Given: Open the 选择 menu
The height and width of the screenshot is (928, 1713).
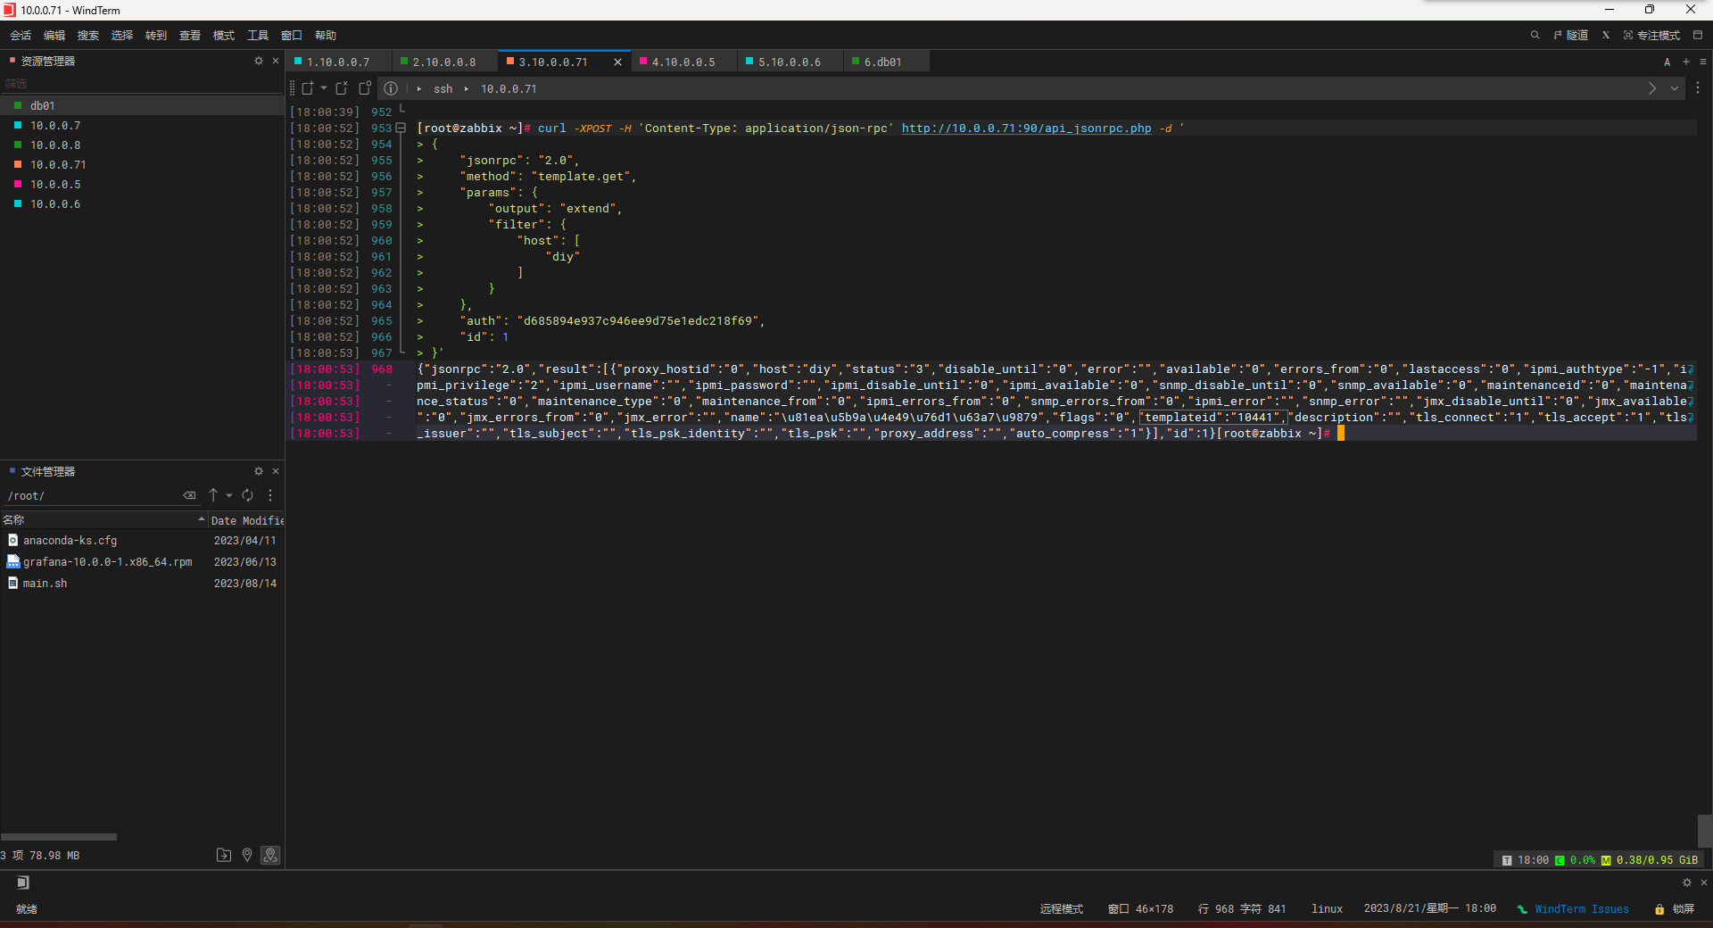Looking at the screenshot, I should point(122,36).
